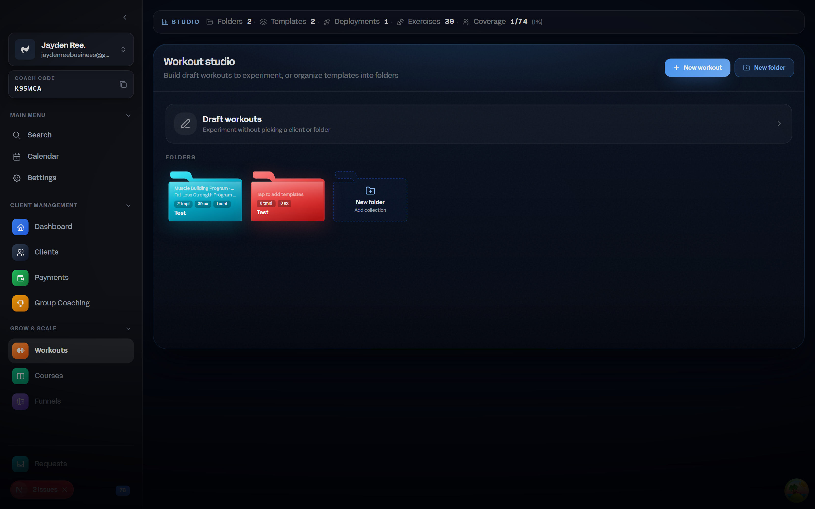Copy the coach code K95WCA
The image size is (815, 509).
pos(123,84)
